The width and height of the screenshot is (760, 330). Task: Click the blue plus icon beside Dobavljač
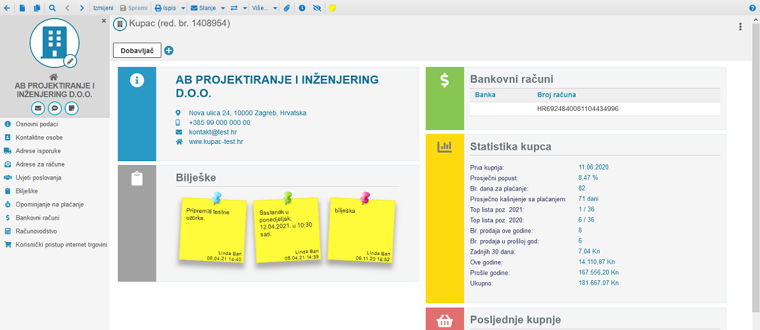coord(168,50)
